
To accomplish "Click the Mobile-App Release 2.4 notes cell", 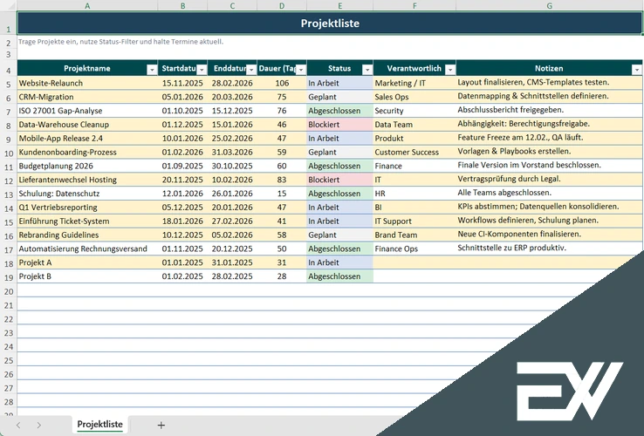I will tap(548, 138).
